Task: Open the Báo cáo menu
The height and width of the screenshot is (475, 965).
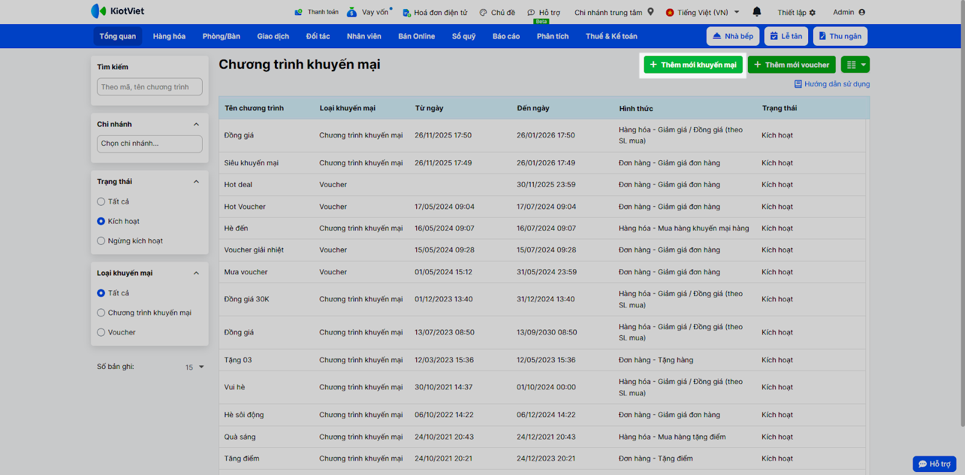Action: [x=505, y=36]
